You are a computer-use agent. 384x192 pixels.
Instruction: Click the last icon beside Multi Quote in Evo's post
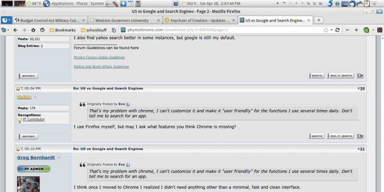pyautogui.click(x=360, y=76)
